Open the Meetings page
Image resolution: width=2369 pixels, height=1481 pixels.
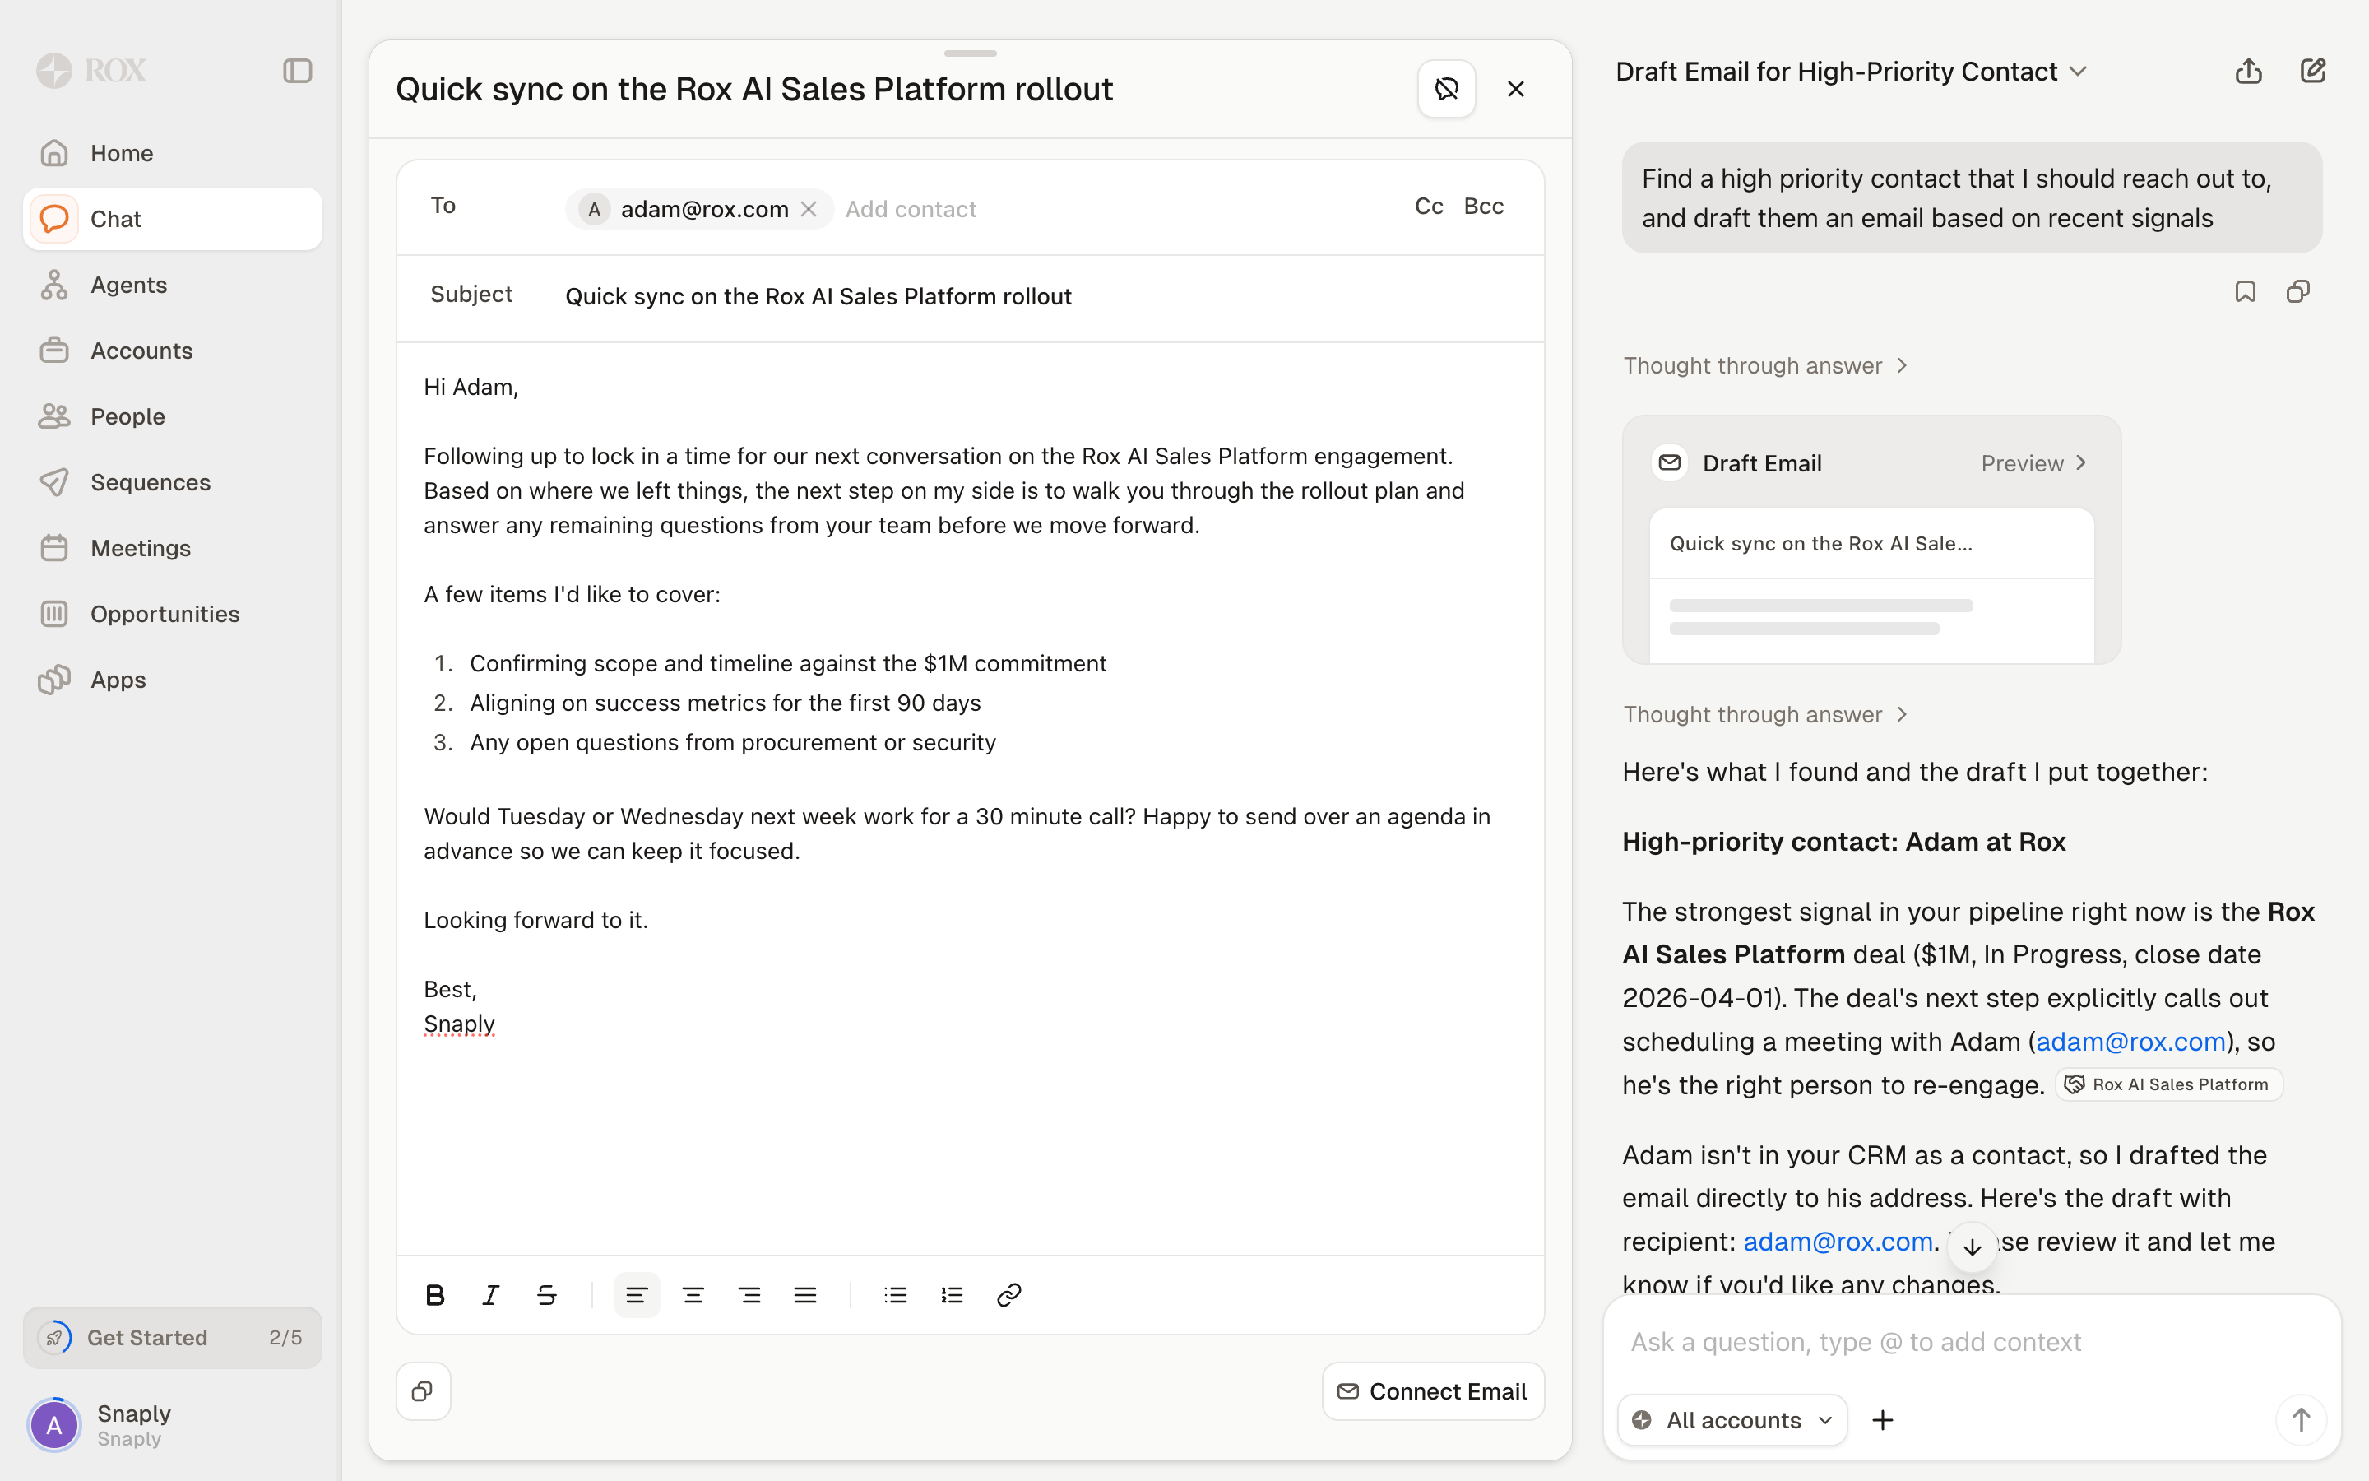point(172,547)
